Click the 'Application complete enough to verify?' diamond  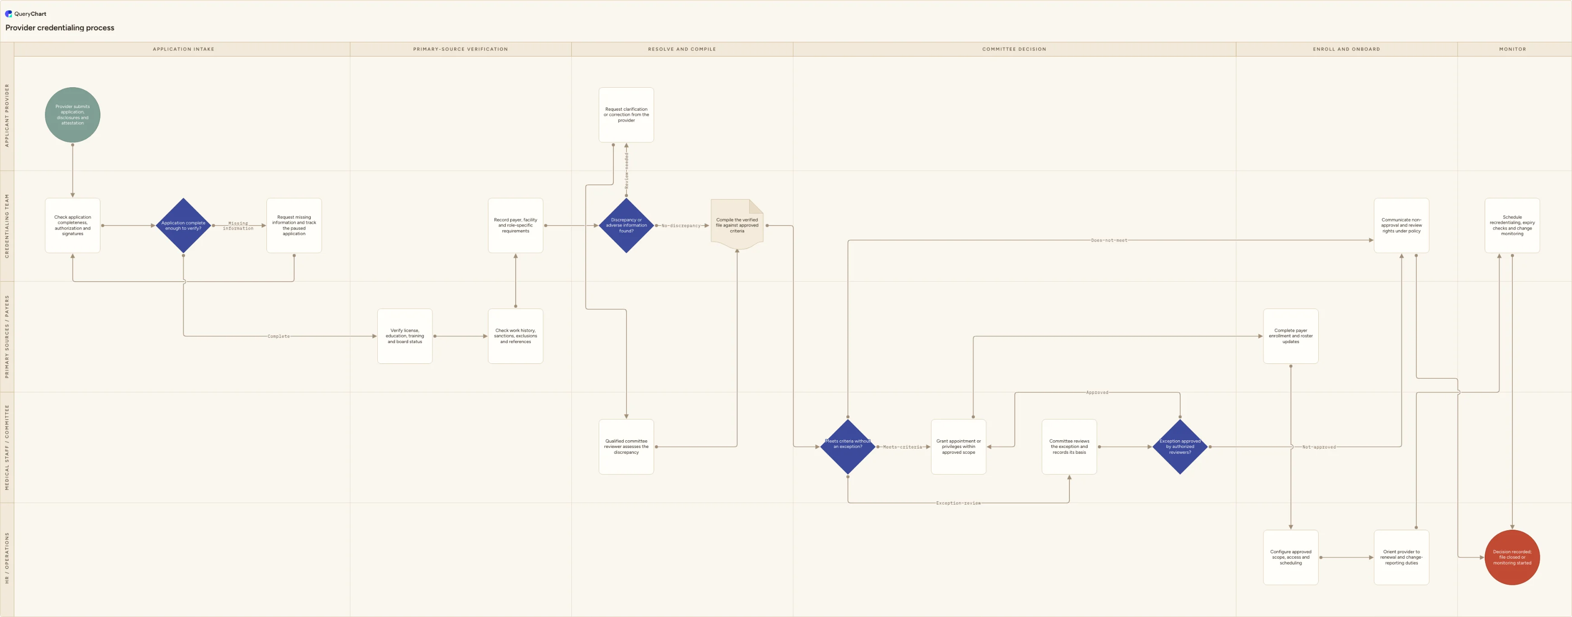click(x=183, y=226)
